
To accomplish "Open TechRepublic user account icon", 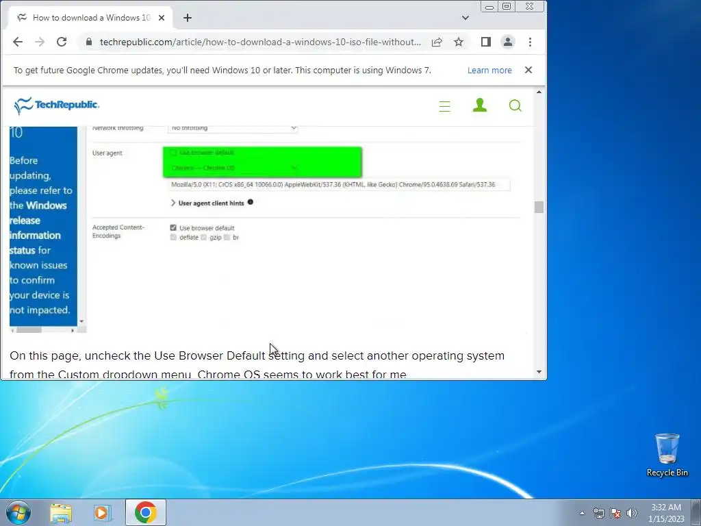I will click(x=480, y=105).
